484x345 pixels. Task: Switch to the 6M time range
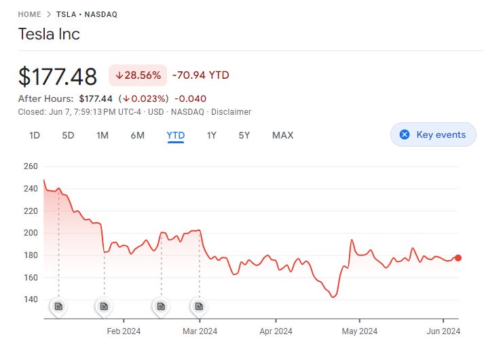pos(137,135)
